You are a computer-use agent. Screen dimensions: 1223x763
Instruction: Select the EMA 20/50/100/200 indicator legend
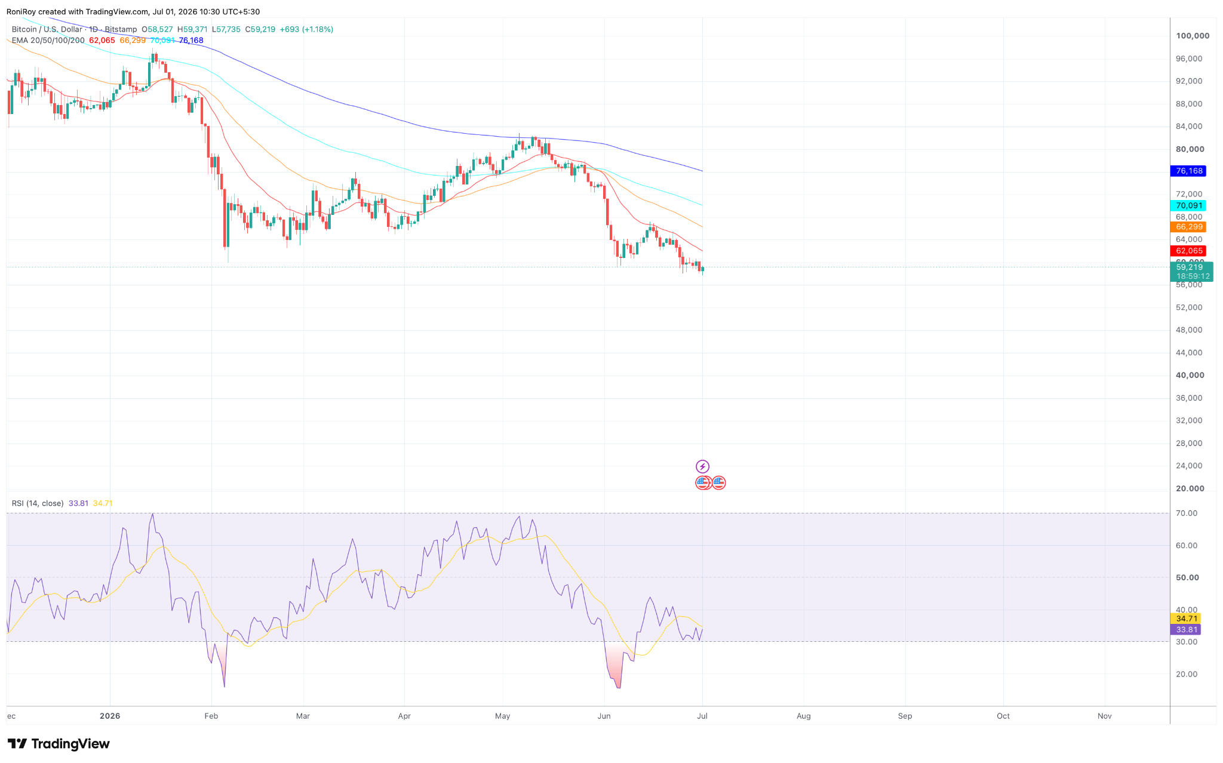48,41
